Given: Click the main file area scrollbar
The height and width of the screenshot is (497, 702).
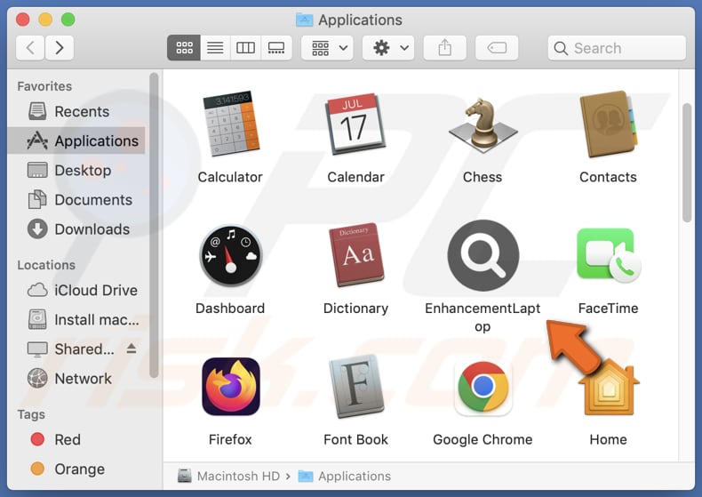Looking at the screenshot, I should click(687, 163).
